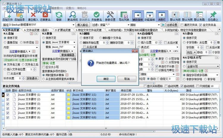Toggle the 功能面板 panel icon

pos(150,16)
